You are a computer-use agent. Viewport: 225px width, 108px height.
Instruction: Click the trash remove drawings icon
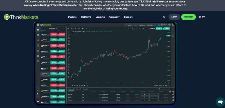(x=69, y=77)
